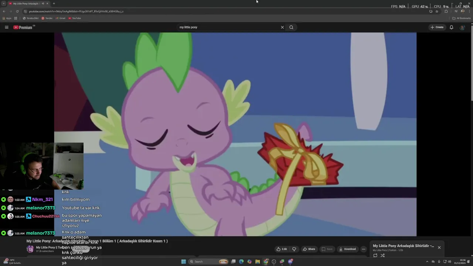Show hidden system tray icons
The width and height of the screenshot is (473, 266).
pos(427,262)
